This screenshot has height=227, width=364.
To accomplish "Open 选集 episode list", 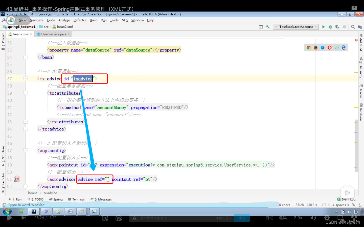I will [283, 218].
